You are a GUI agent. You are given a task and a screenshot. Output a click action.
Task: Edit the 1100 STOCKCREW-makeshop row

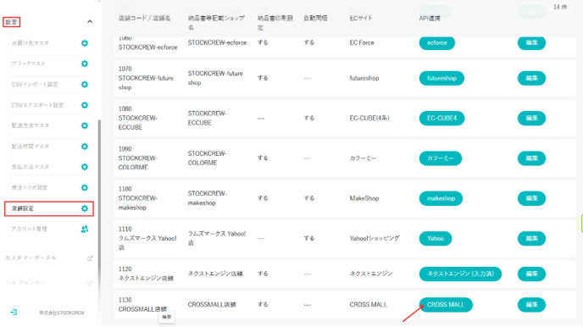[531, 198]
